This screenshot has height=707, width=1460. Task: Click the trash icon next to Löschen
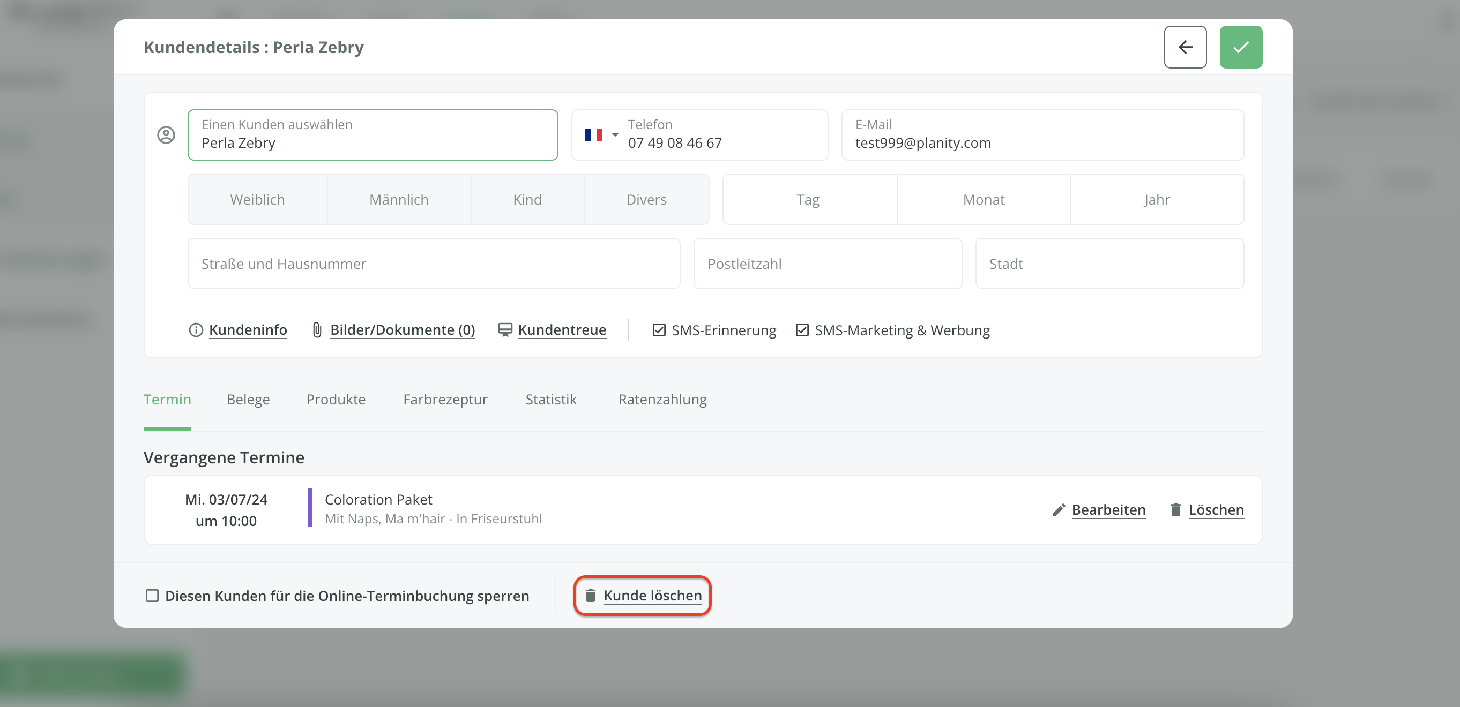tap(1175, 510)
